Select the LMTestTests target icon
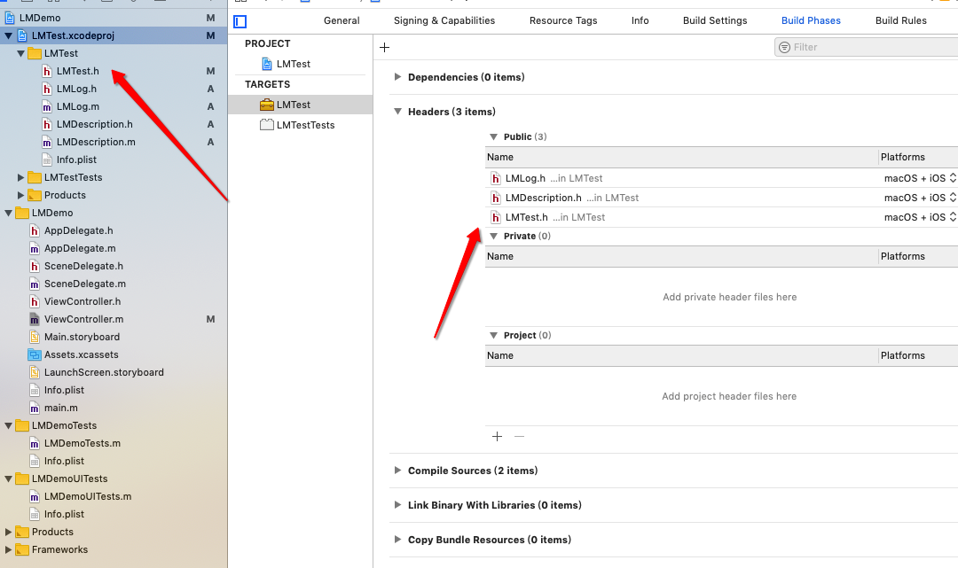The width and height of the screenshot is (958, 568). (267, 125)
